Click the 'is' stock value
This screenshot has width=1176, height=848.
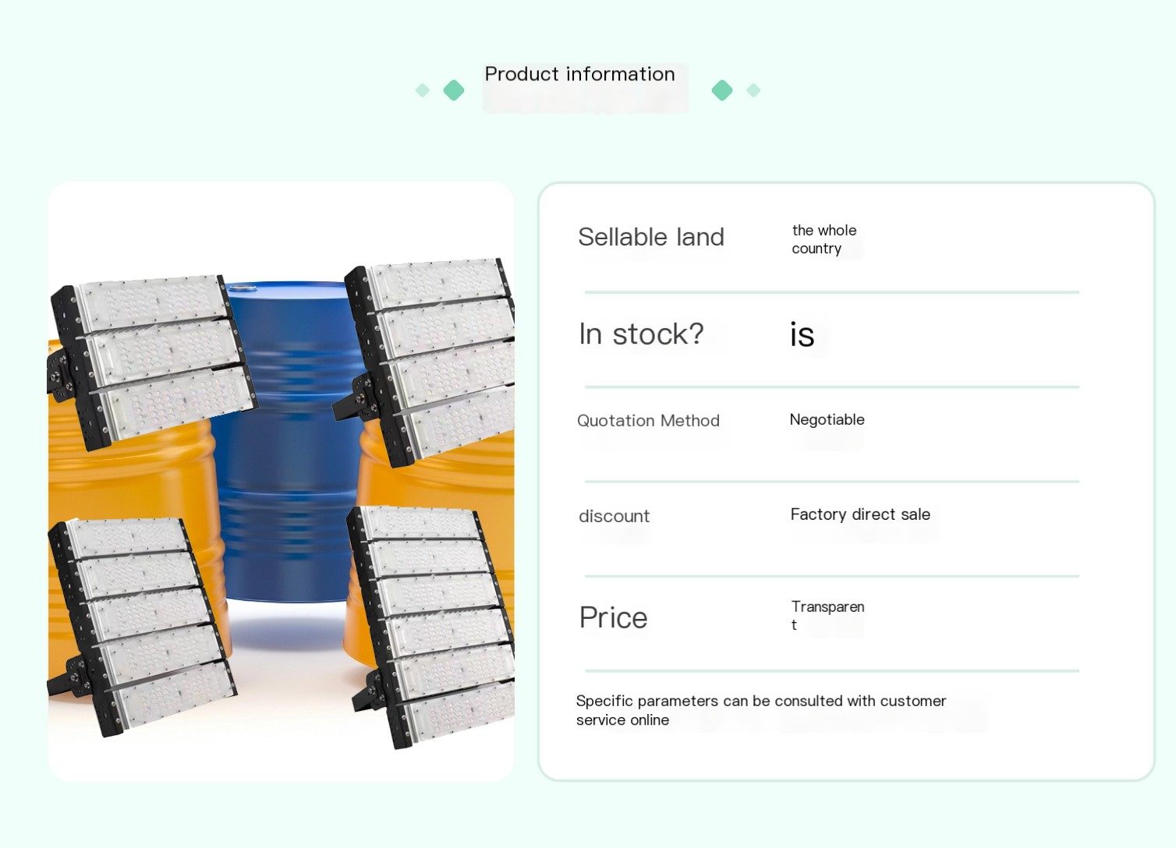[802, 335]
